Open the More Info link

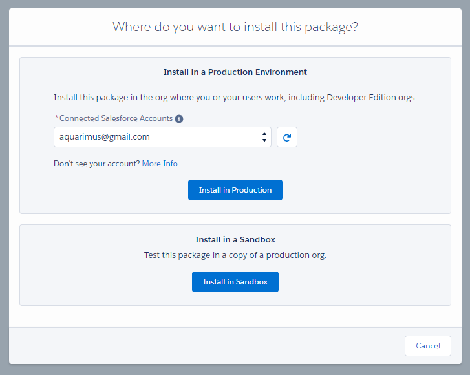pos(160,164)
